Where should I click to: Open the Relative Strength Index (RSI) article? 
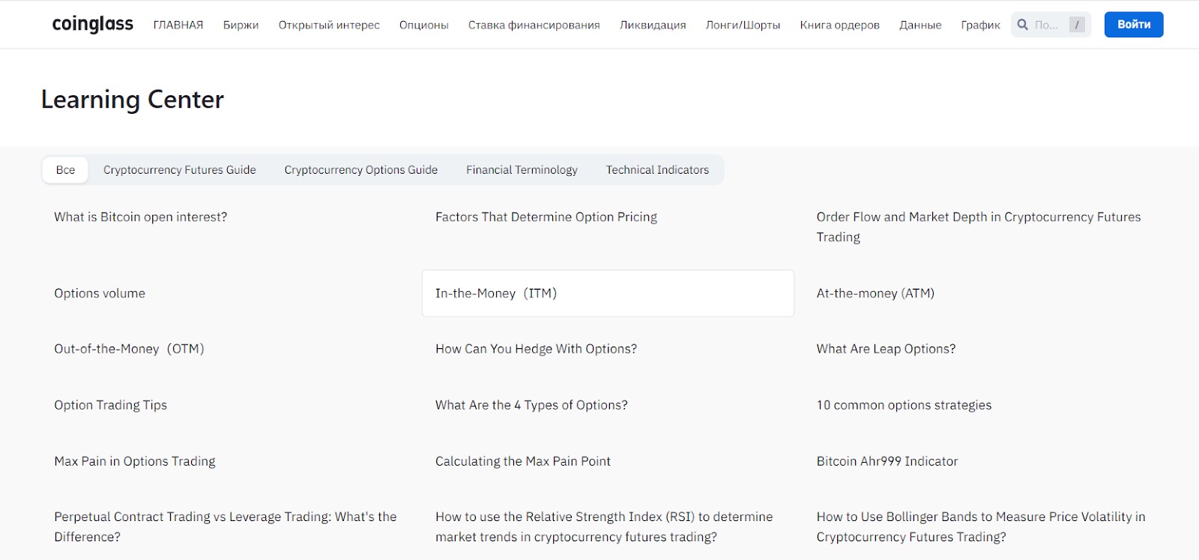(x=604, y=526)
